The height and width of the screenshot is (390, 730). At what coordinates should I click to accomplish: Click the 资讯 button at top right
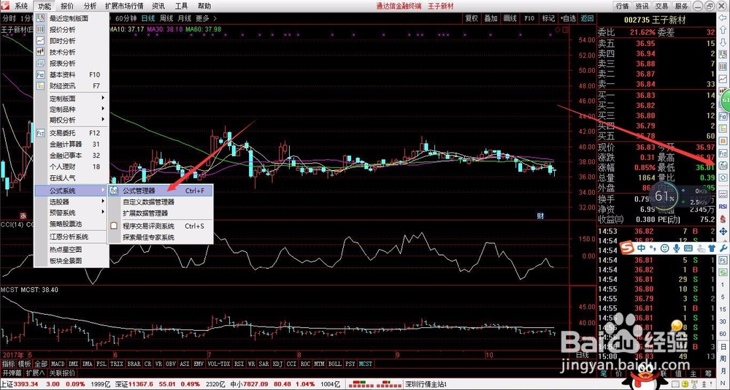coord(642,6)
